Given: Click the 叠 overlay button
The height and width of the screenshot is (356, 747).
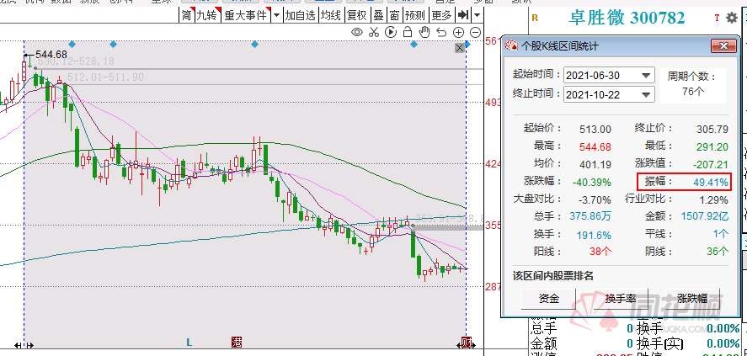Looking at the screenshot, I should (x=379, y=16).
